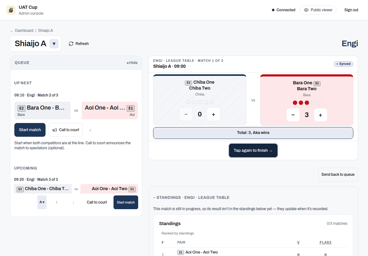368x256 pixels.
Task: Call Bara vs Aoi to court
Action: tap(65, 130)
